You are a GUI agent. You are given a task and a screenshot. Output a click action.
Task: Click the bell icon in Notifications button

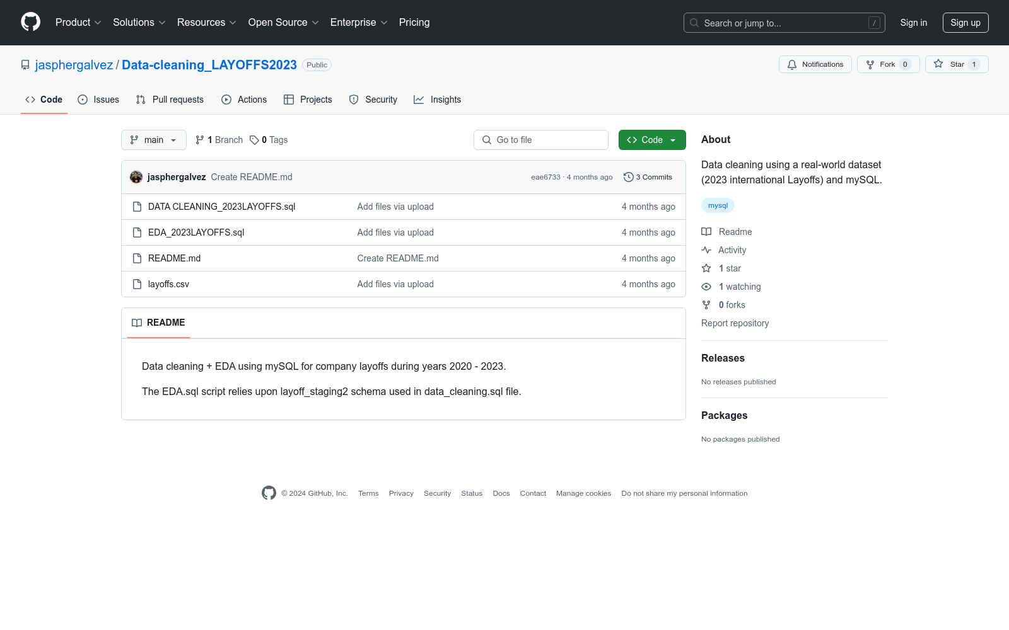(x=792, y=64)
